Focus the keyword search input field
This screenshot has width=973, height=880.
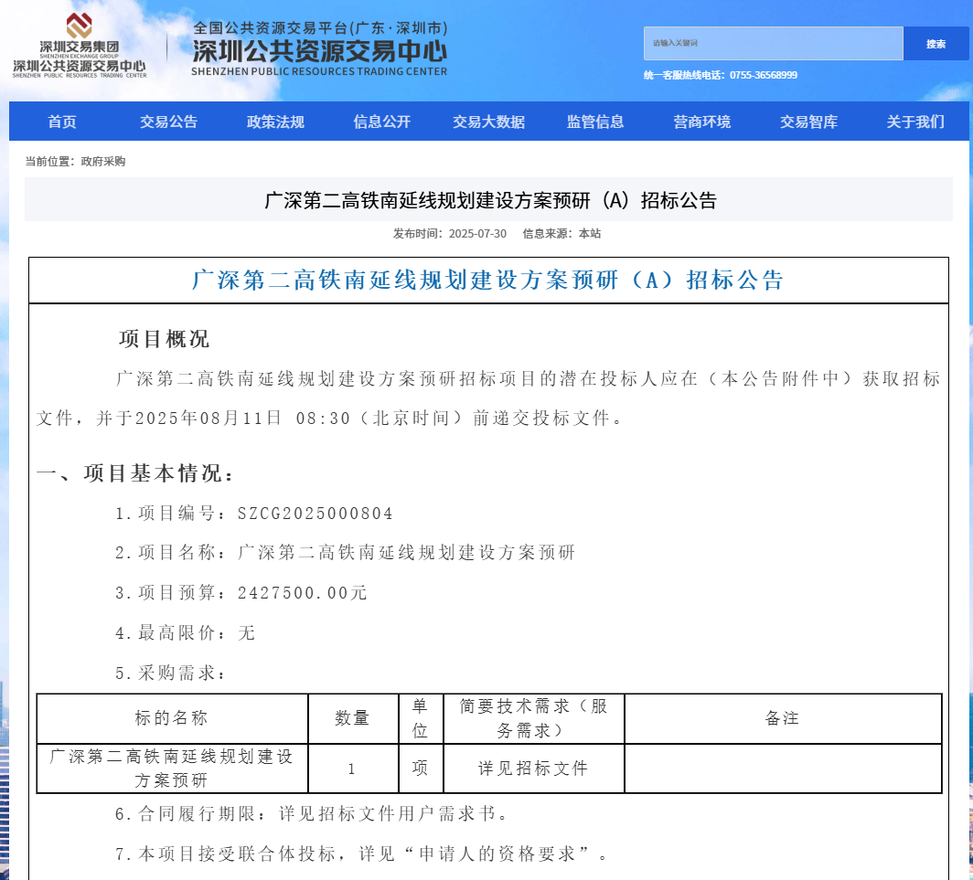click(773, 43)
